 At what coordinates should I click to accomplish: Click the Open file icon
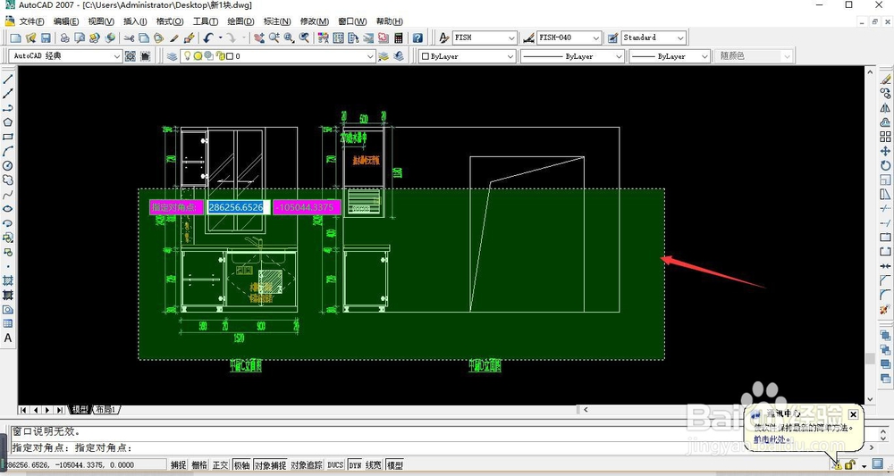tap(30, 38)
